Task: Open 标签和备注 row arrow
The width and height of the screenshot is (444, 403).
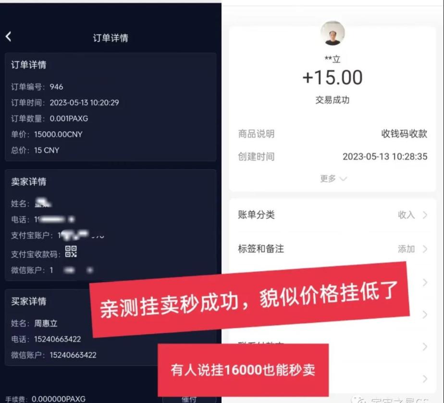Action: coord(425,249)
